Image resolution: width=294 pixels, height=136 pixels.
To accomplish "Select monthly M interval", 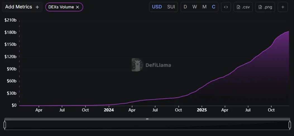I will pyautogui.click(x=204, y=7).
